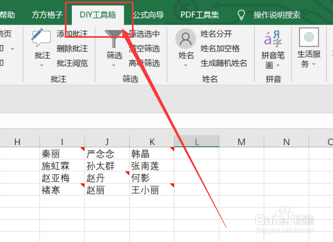
Task: Select the cell containing 严念念
Action: (107, 153)
